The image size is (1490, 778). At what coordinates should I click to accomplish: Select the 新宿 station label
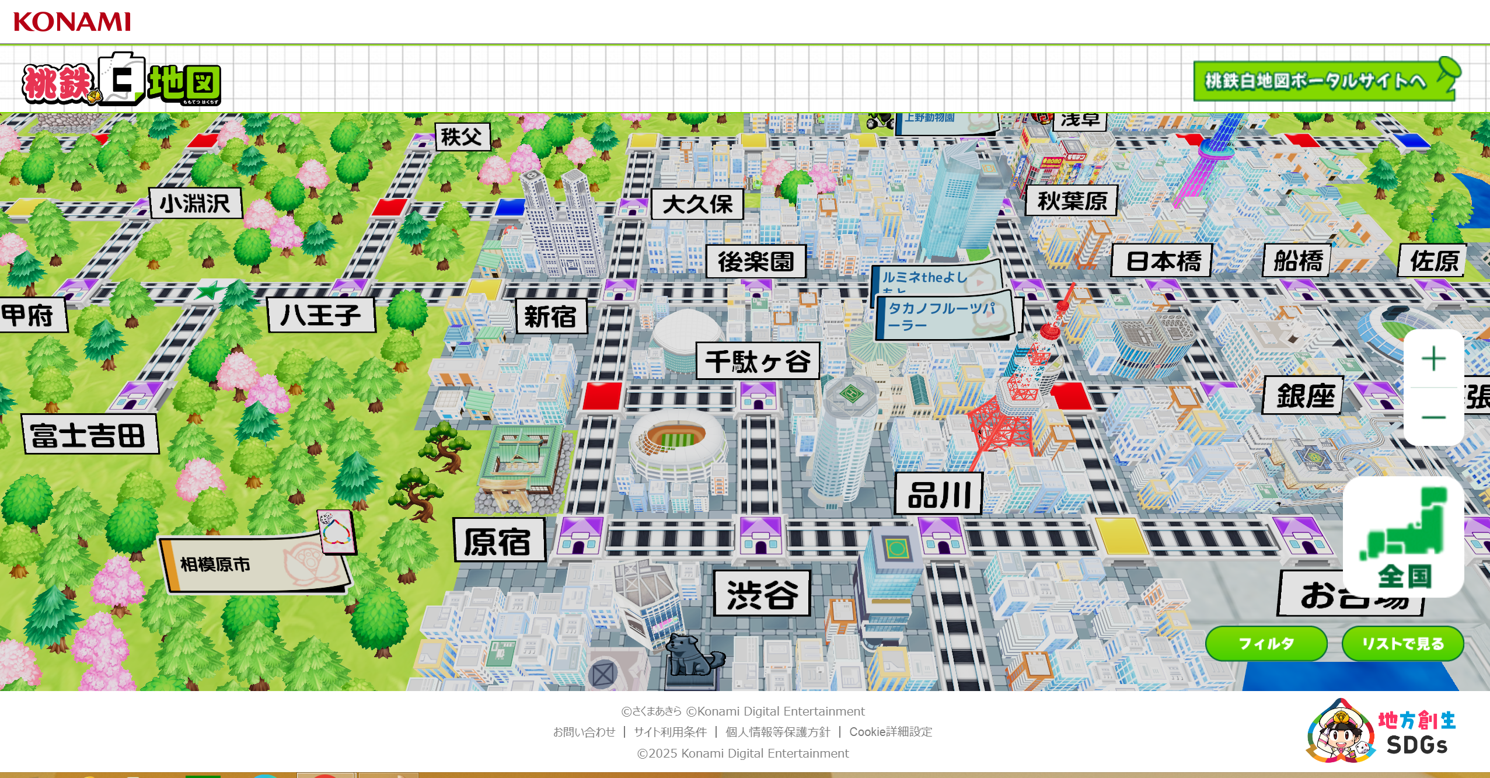point(550,317)
